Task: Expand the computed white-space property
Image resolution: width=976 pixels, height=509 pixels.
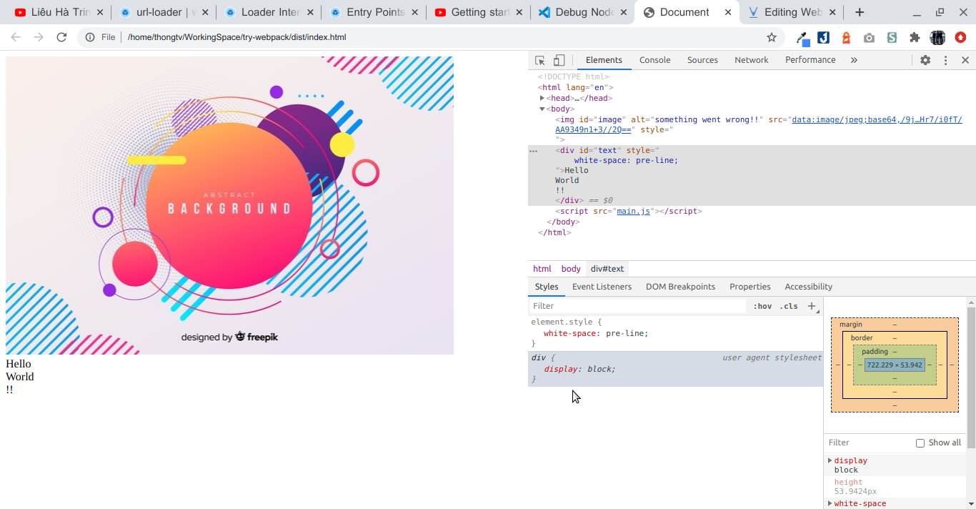Action: [830, 503]
